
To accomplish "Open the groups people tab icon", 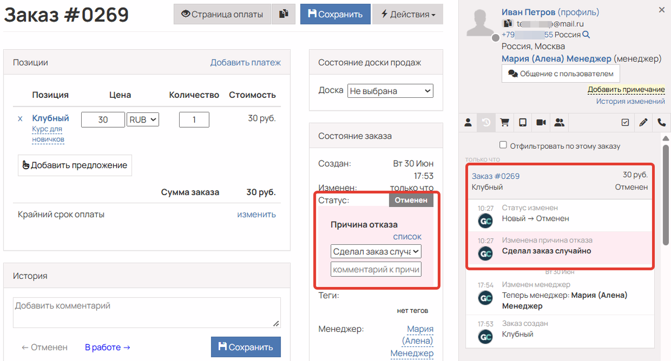I will point(559,122).
